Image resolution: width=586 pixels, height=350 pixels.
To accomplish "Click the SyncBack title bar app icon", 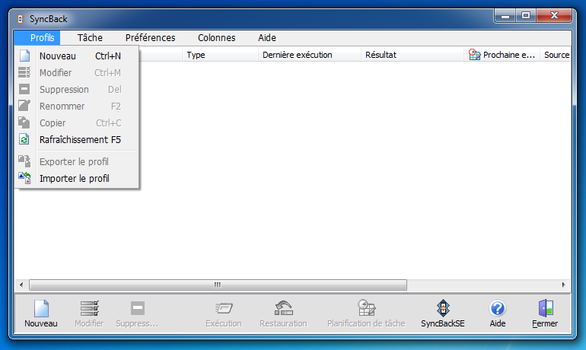I will point(21,19).
